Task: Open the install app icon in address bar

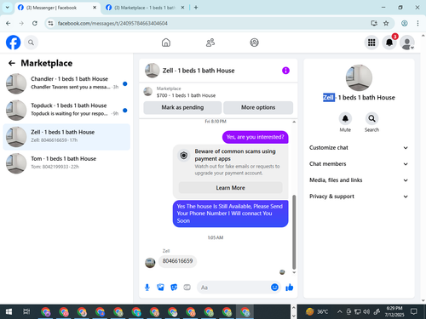Action: click(x=374, y=23)
